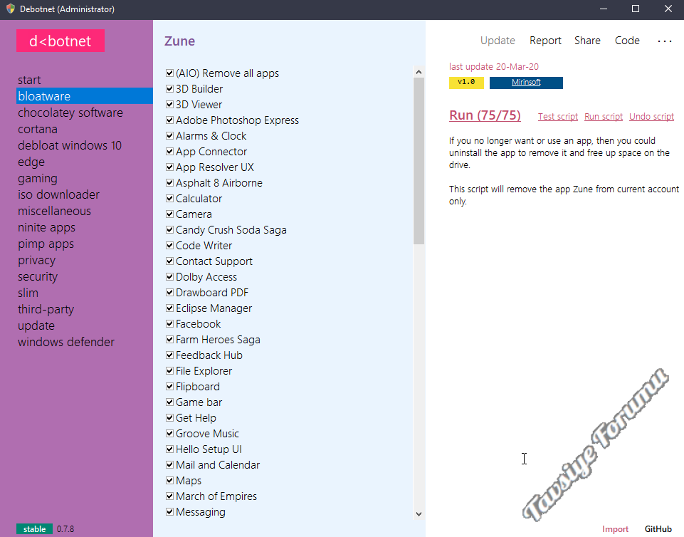
Task: Open the chocolatey software category
Action: (x=70, y=113)
